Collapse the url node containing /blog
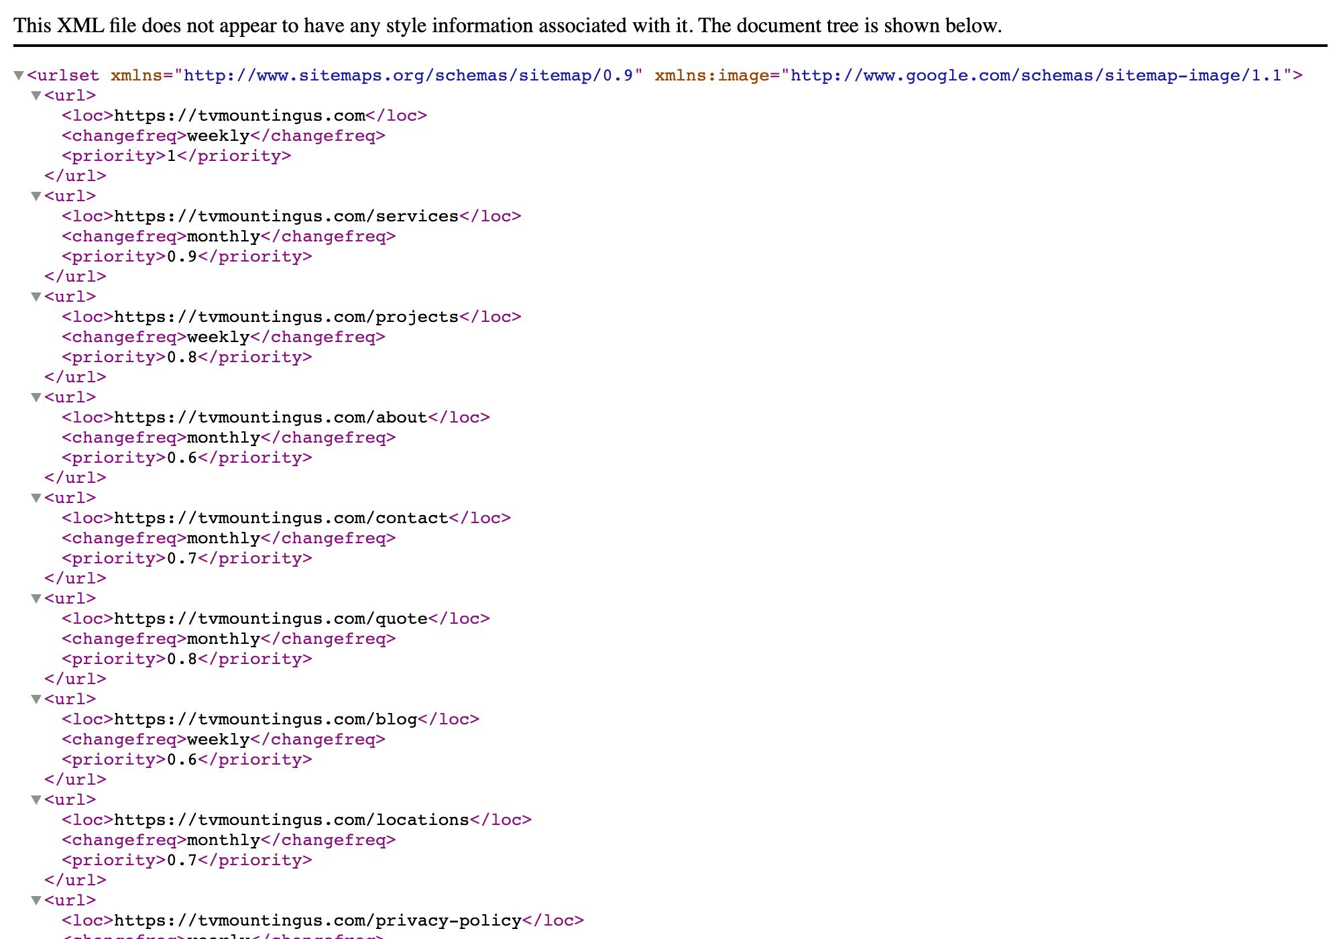This screenshot has height=939, width=1341. pos(36,700)
